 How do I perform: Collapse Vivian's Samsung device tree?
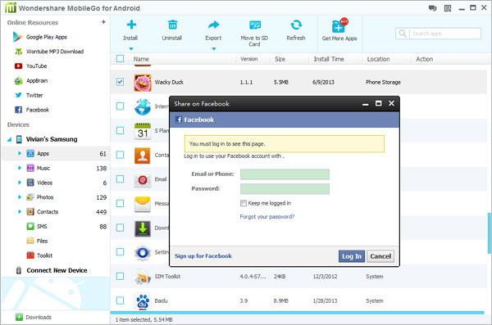click(9, 139)
